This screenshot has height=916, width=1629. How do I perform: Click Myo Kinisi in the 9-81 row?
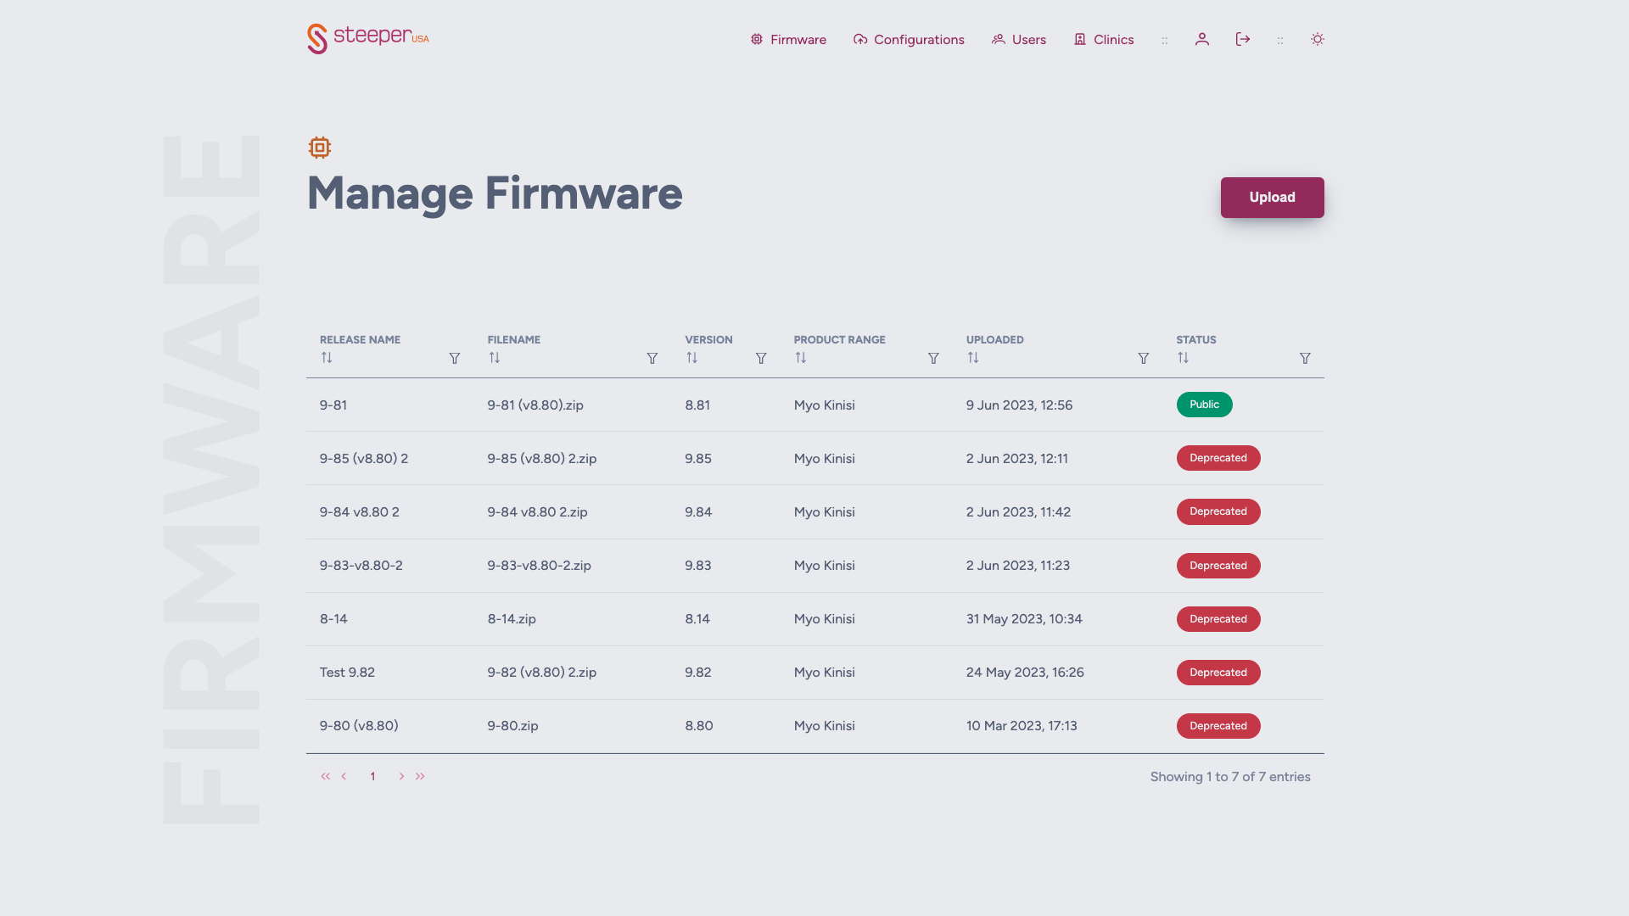click(x=825, y=405)
